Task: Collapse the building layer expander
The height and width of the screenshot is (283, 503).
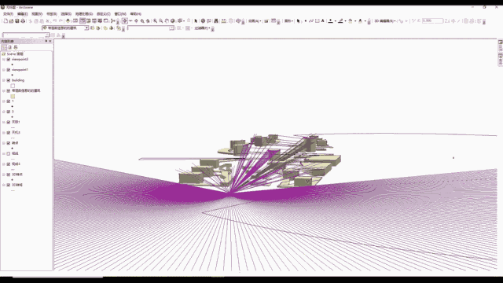Action: (x=4, y=80)
